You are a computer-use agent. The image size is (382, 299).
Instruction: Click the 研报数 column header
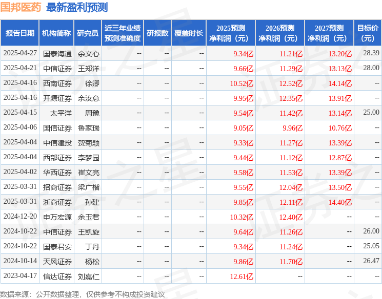[157, 33]
